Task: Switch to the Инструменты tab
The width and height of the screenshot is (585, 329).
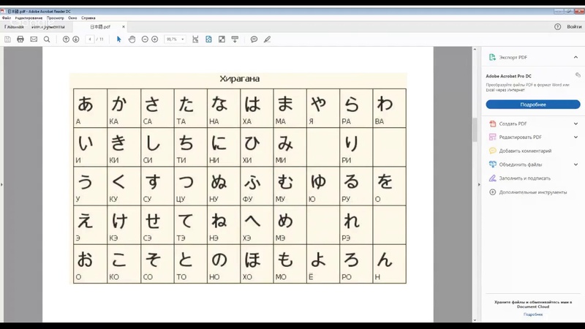Action: coord(48,26)
